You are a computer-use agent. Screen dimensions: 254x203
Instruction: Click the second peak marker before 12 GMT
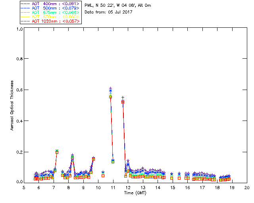(123, 102)
